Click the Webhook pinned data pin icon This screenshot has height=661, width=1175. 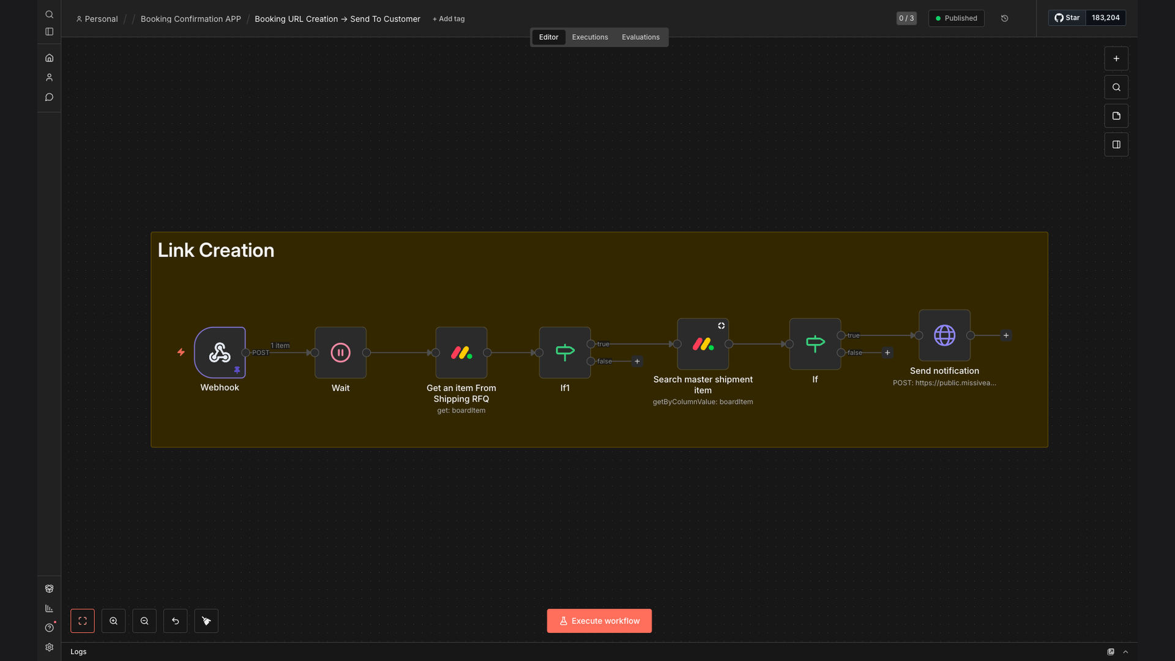237,370
